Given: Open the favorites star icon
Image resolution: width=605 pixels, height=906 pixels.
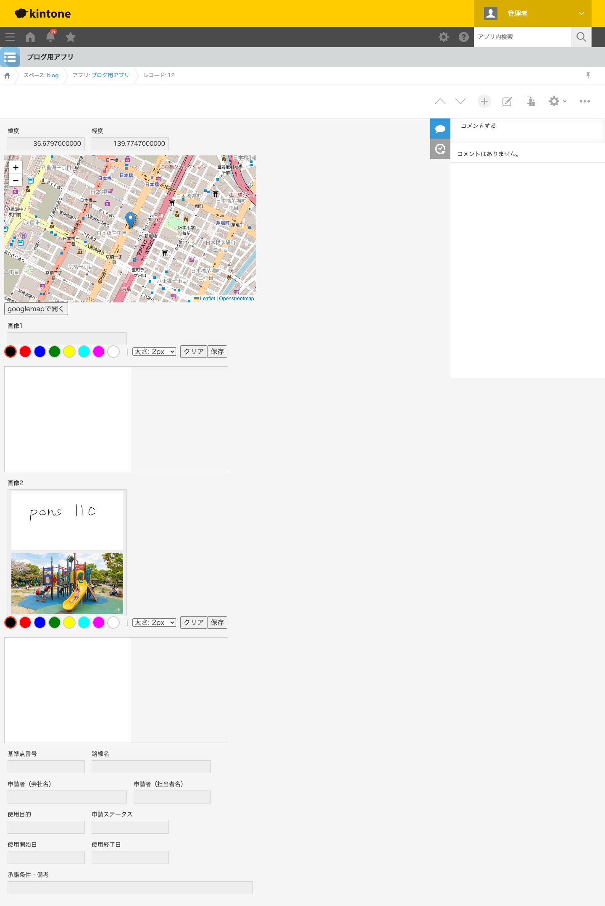Looking at the screenshot, I should click(71, 37).
